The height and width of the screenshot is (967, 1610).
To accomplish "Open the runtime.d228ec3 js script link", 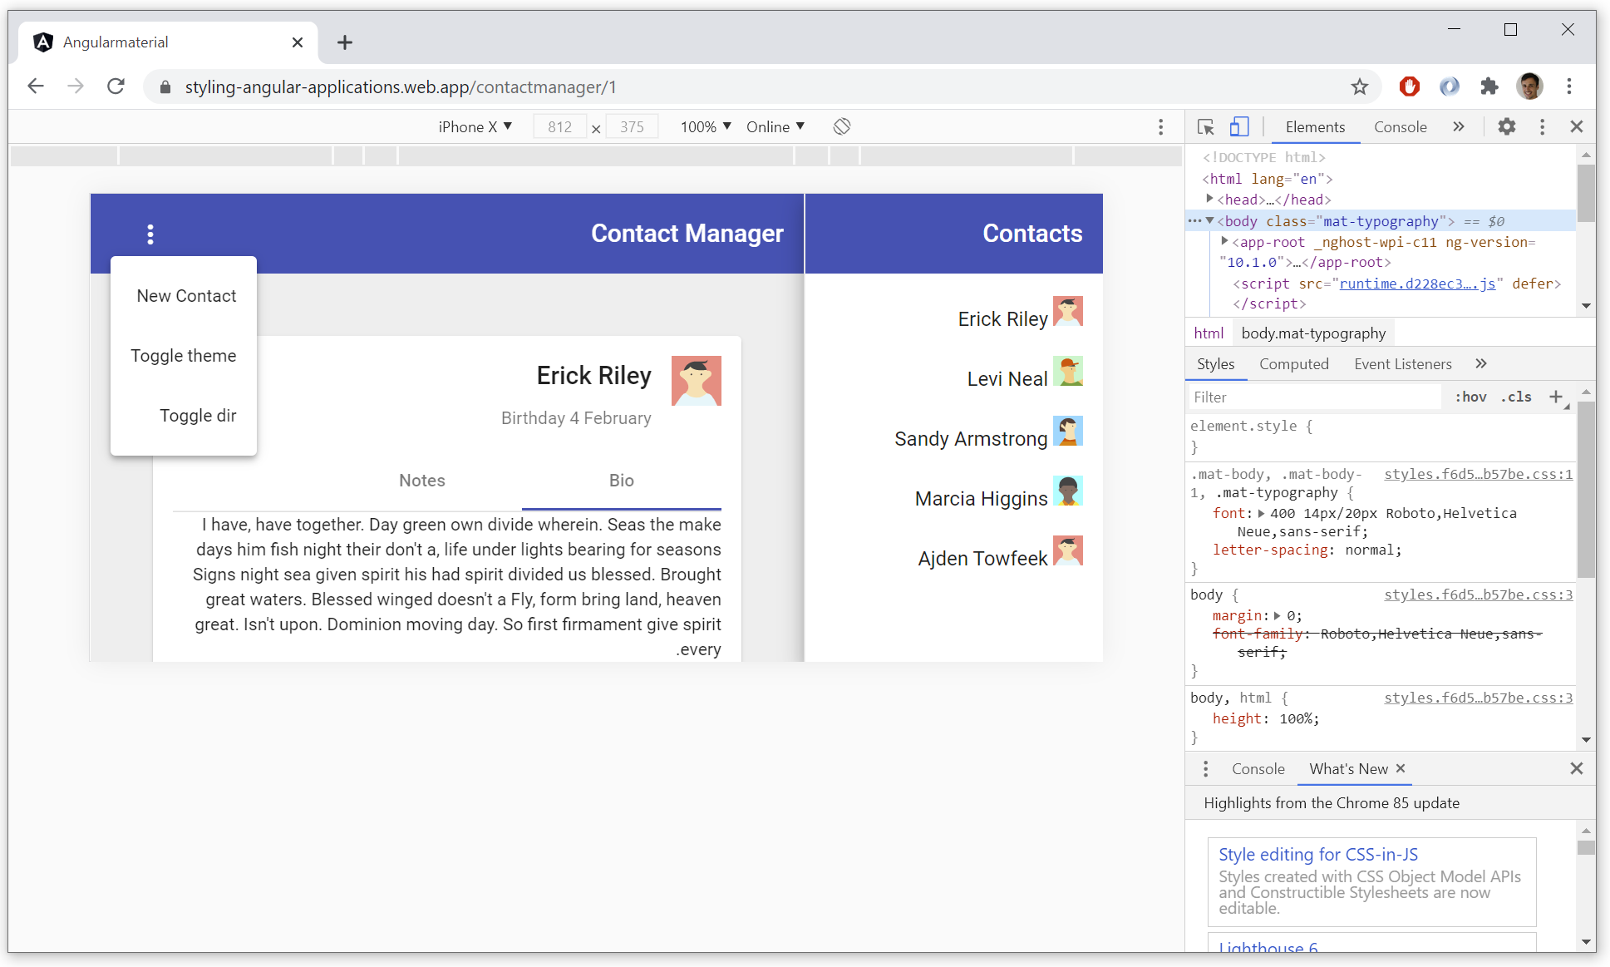I will point(1416,284).
